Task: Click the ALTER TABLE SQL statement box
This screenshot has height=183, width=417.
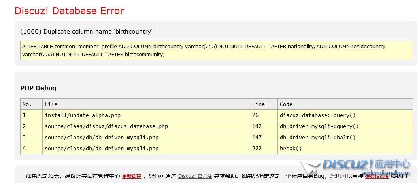Action: [217, 50]
